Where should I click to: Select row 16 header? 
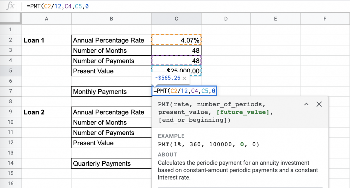tap(11, 183)
